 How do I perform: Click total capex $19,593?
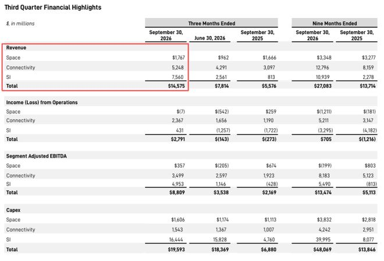tap(176, 249)
